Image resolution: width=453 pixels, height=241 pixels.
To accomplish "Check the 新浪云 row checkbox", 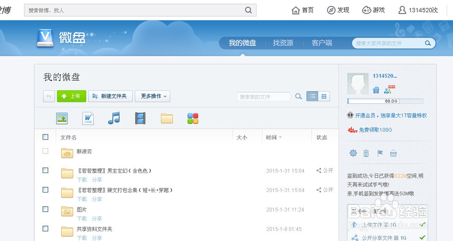I will pyautogui.click(x=45, y=151).
